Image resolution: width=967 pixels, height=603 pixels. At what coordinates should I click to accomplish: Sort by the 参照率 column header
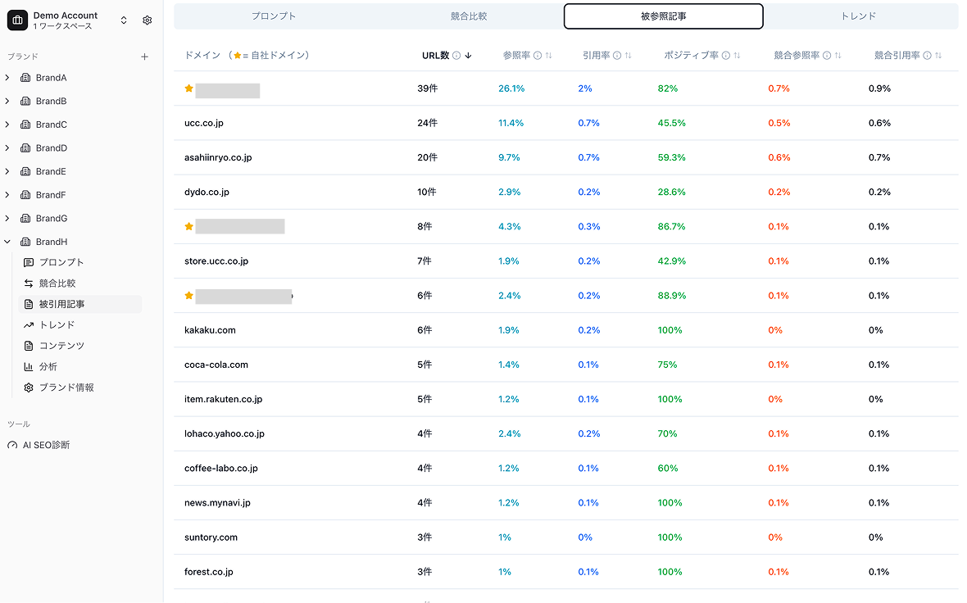[516, 56]
